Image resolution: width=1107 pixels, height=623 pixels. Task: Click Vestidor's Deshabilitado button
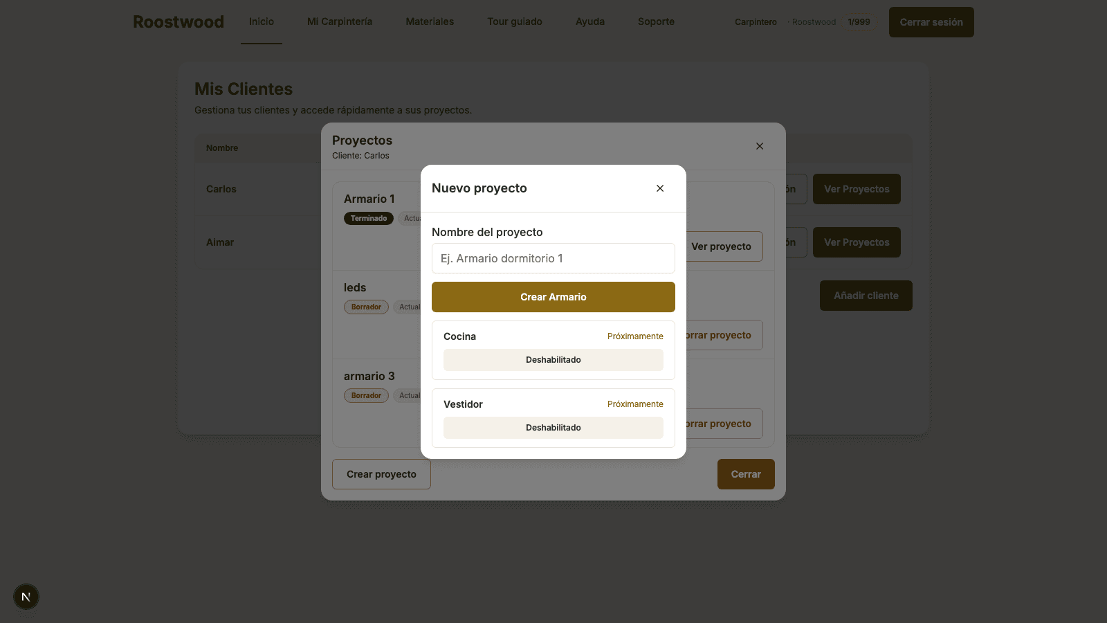tap(553, 428)
